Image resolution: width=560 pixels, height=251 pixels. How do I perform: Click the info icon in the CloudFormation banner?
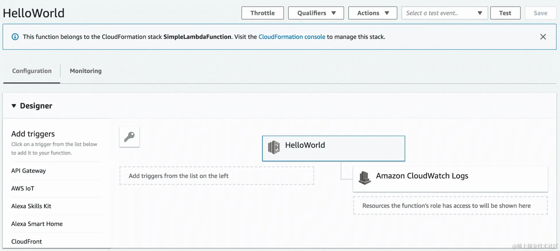[15, 37]
